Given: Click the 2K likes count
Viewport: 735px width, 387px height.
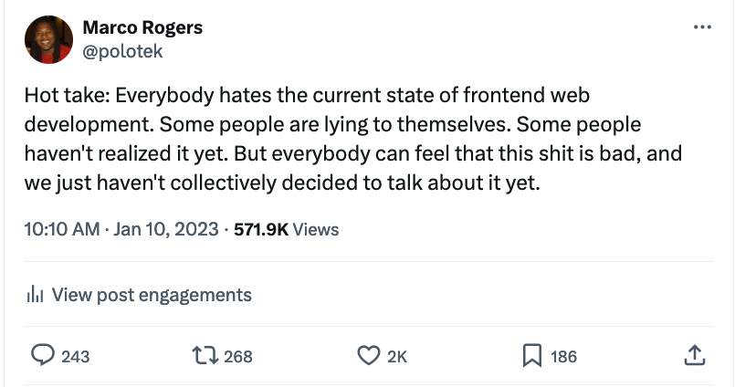Looking at the screenshot, I should [x=397, y=357].
